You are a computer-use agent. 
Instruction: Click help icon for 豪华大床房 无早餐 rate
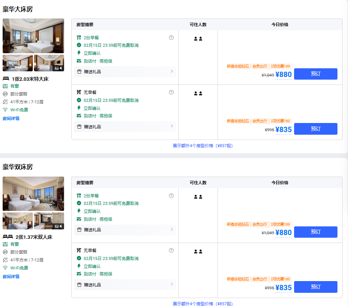(171, 92)
